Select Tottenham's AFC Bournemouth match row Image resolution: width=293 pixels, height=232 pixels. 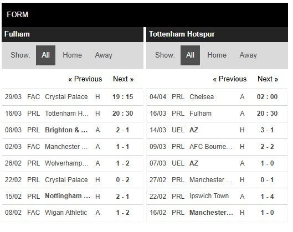click(217, 147)
